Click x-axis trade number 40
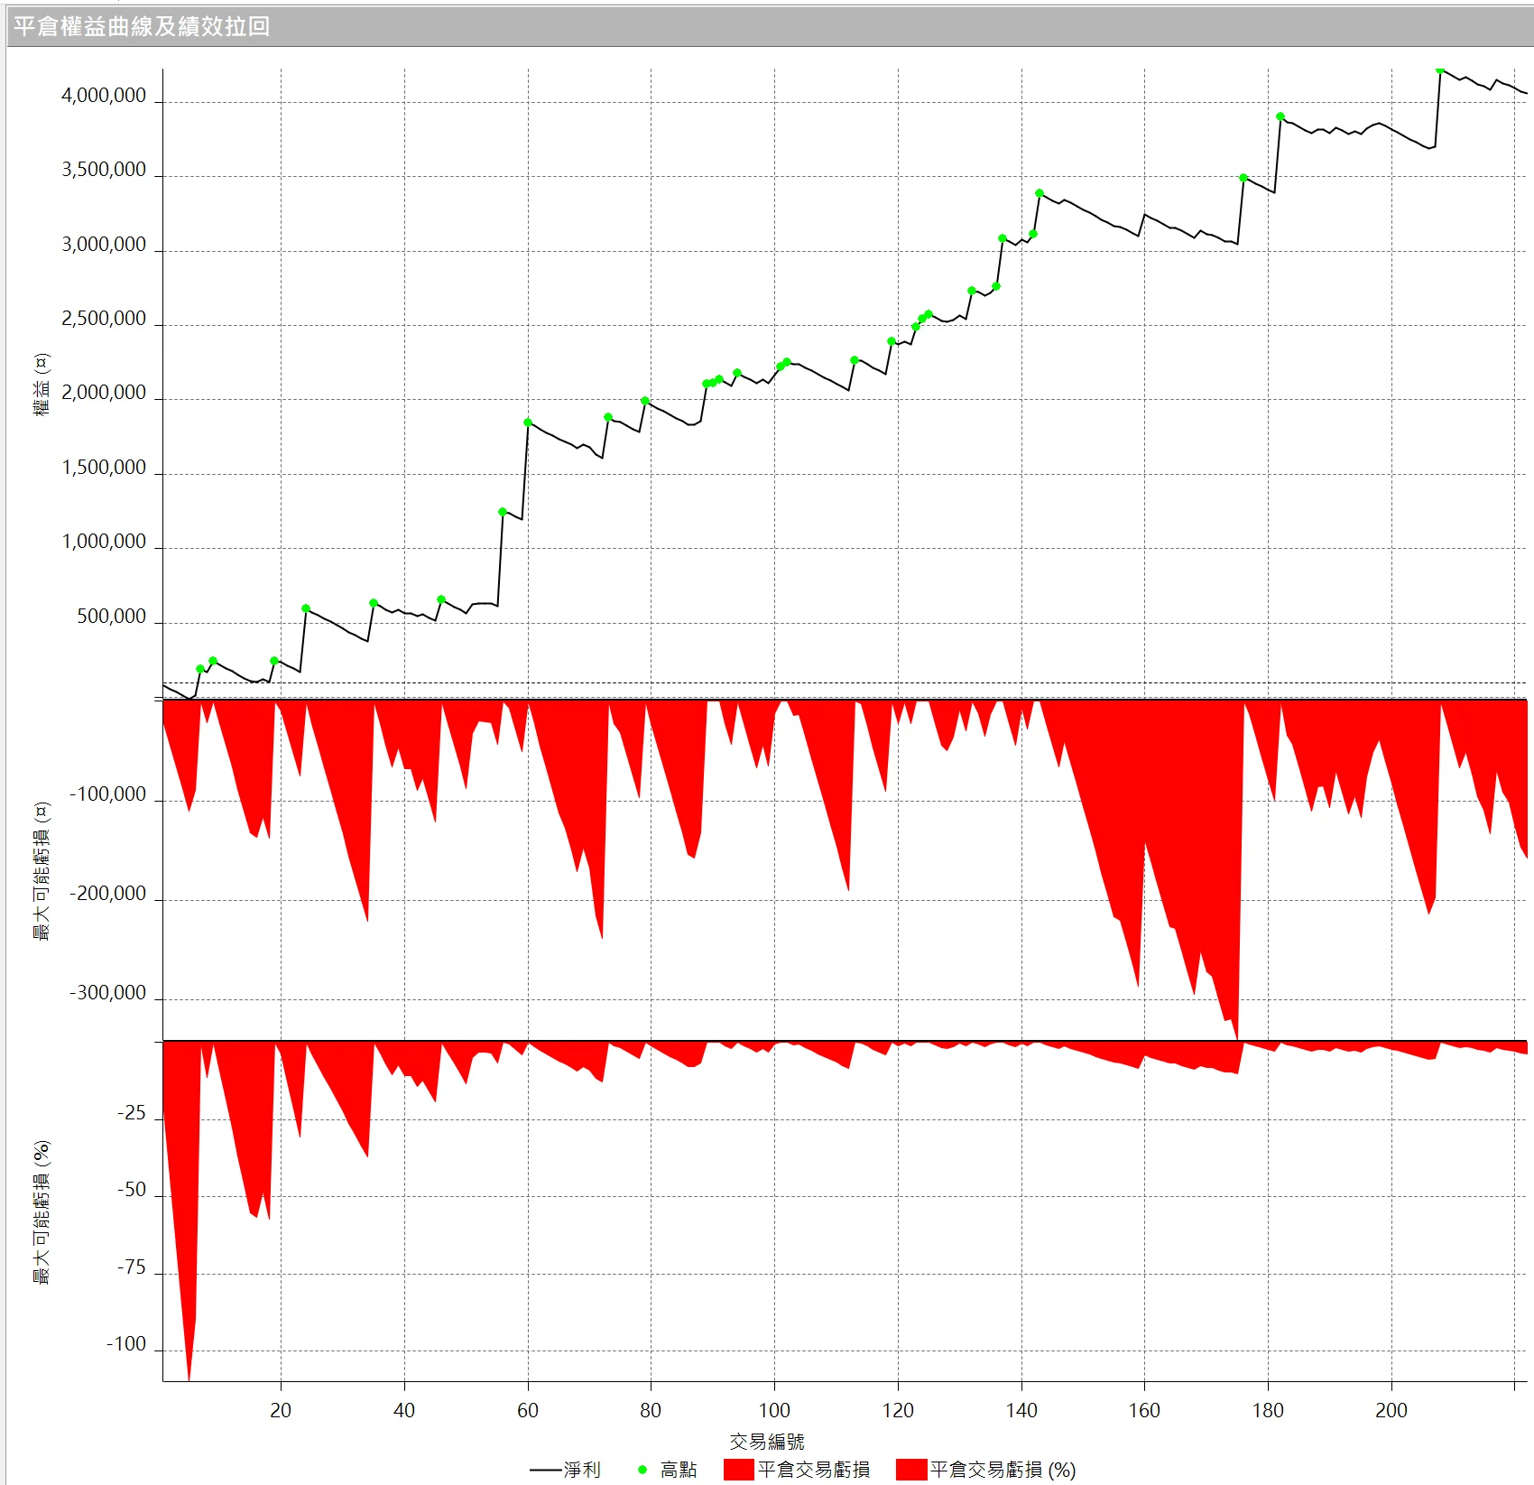 [404, 1410]
